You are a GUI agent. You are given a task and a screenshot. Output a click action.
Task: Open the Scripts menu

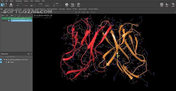coord(26,1)
